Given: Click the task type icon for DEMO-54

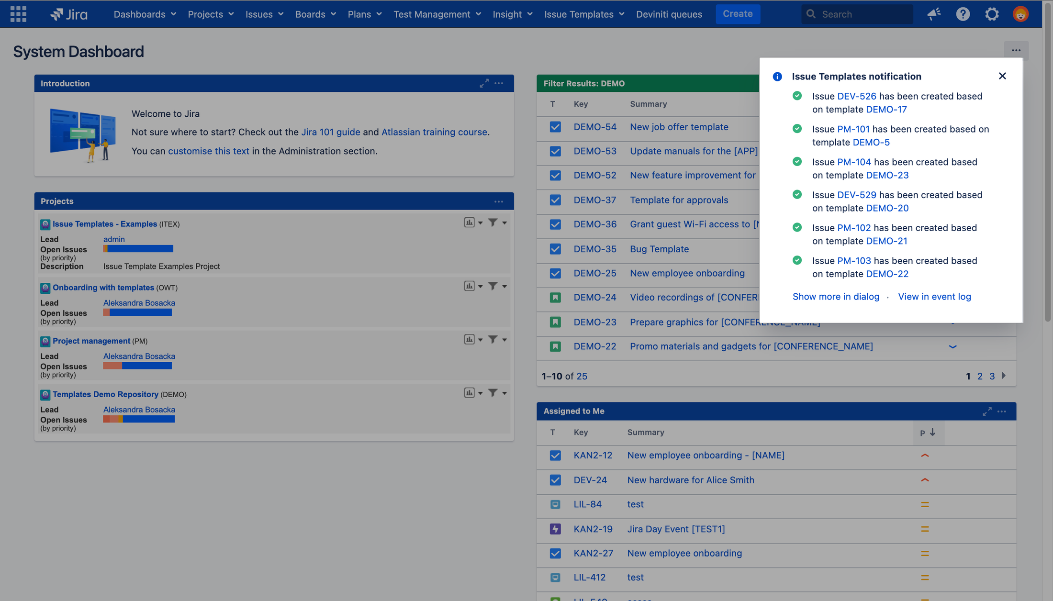Looking at the screenshot, I should 555,127.
